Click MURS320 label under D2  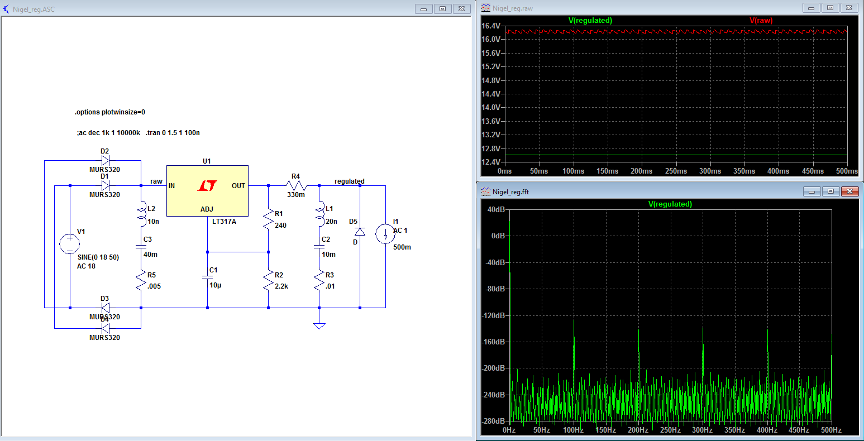coord(104,170)
